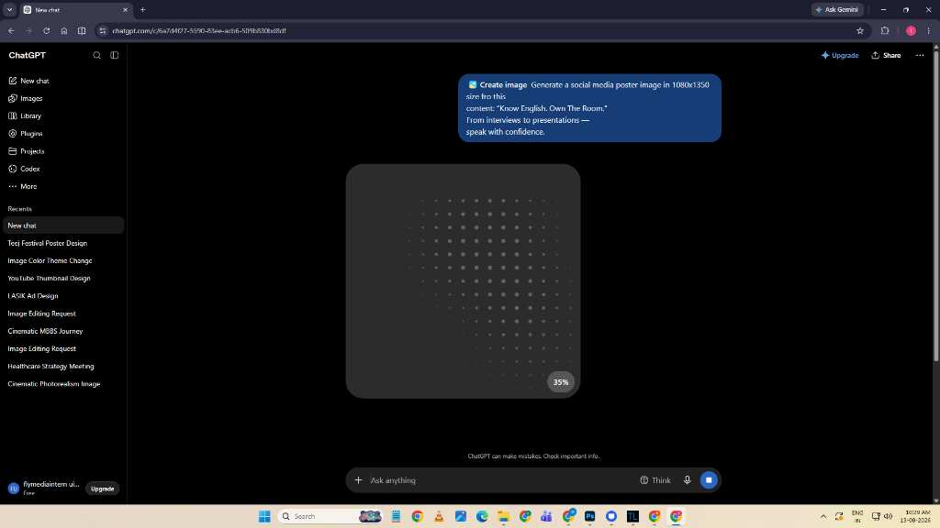Click the Share button
Image resolution: width=940 pixels, height=528 pixels.
click(886, 55)
